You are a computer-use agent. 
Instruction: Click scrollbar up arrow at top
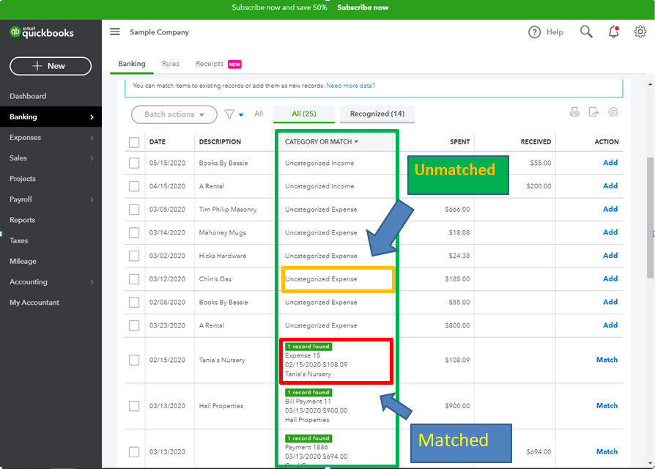click(x=650, y=85)
